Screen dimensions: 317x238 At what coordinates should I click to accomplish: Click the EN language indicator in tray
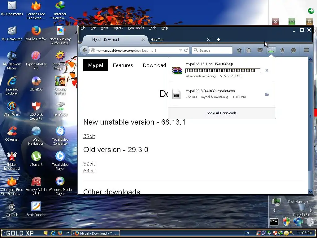(247, 233)
